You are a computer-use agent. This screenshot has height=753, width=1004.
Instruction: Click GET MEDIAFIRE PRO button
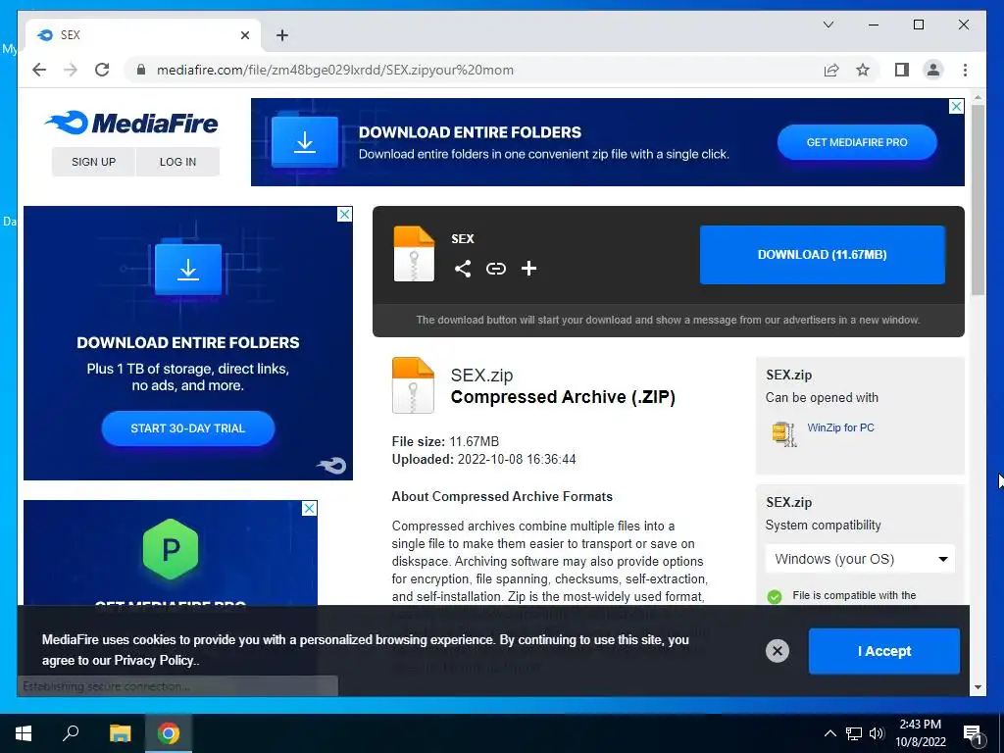coord(857,142)
